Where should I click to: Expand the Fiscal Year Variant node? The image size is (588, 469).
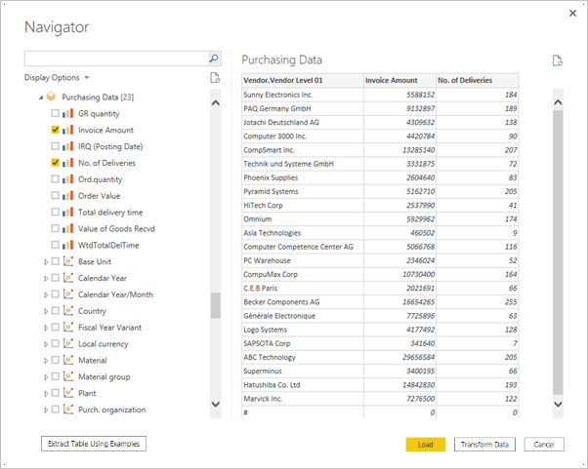click(46, 328)
